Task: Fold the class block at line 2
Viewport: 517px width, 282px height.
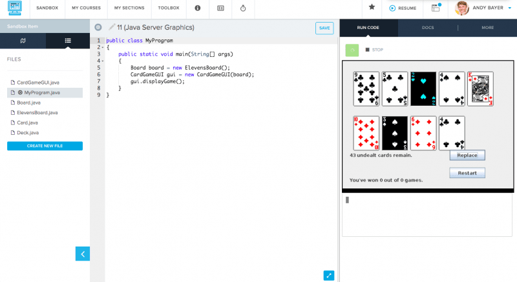Action: [102, 48]
